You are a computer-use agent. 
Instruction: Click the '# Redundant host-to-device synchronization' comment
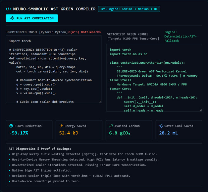click(54, 80)
